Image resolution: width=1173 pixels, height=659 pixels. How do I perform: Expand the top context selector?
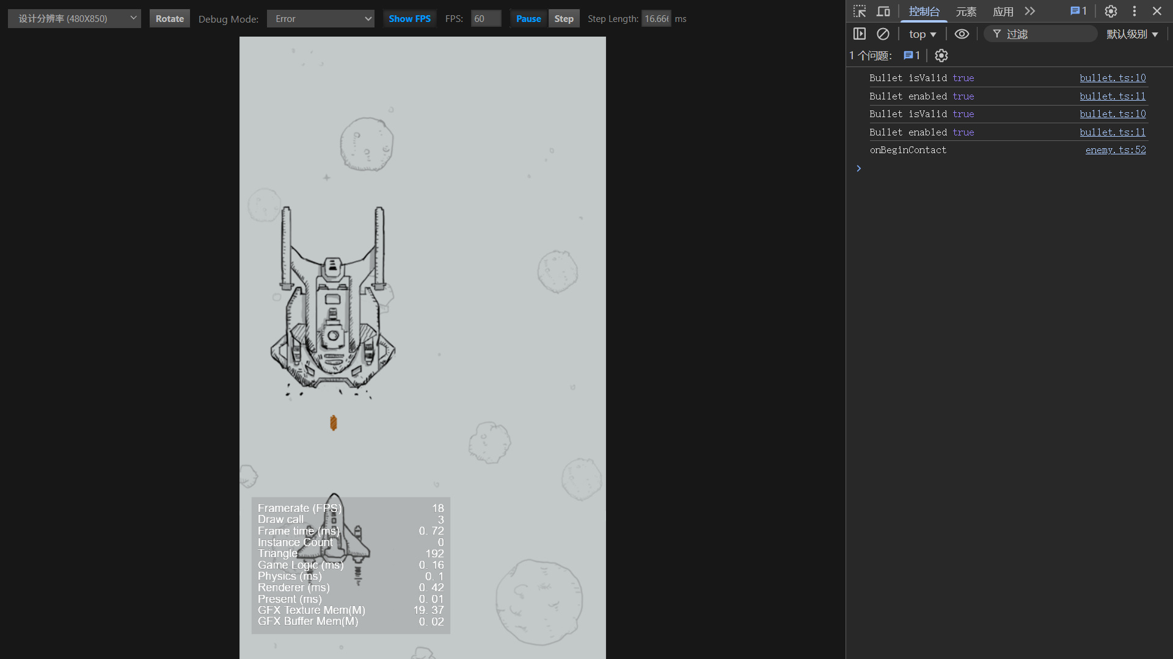point(922,34)
